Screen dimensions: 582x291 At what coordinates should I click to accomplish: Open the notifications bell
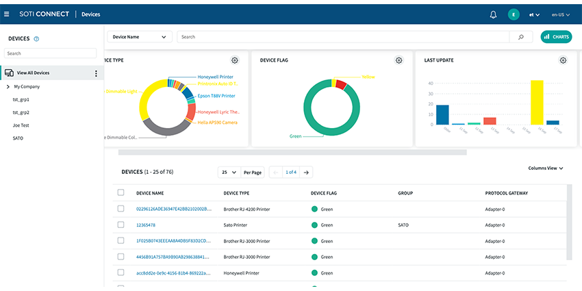[x=493, y=15]
